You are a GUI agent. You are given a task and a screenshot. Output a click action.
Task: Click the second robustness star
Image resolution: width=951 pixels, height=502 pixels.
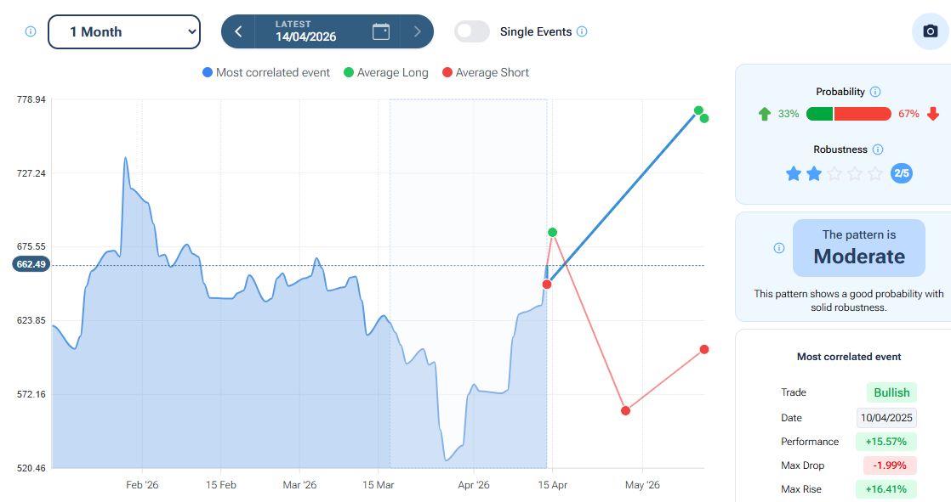pyautogui.click(x=814, y=174)
